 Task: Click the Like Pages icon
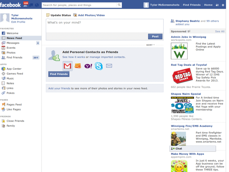(3, 109)
